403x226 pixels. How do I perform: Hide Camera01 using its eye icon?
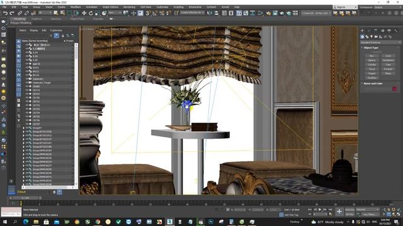[x=26, y=79]
